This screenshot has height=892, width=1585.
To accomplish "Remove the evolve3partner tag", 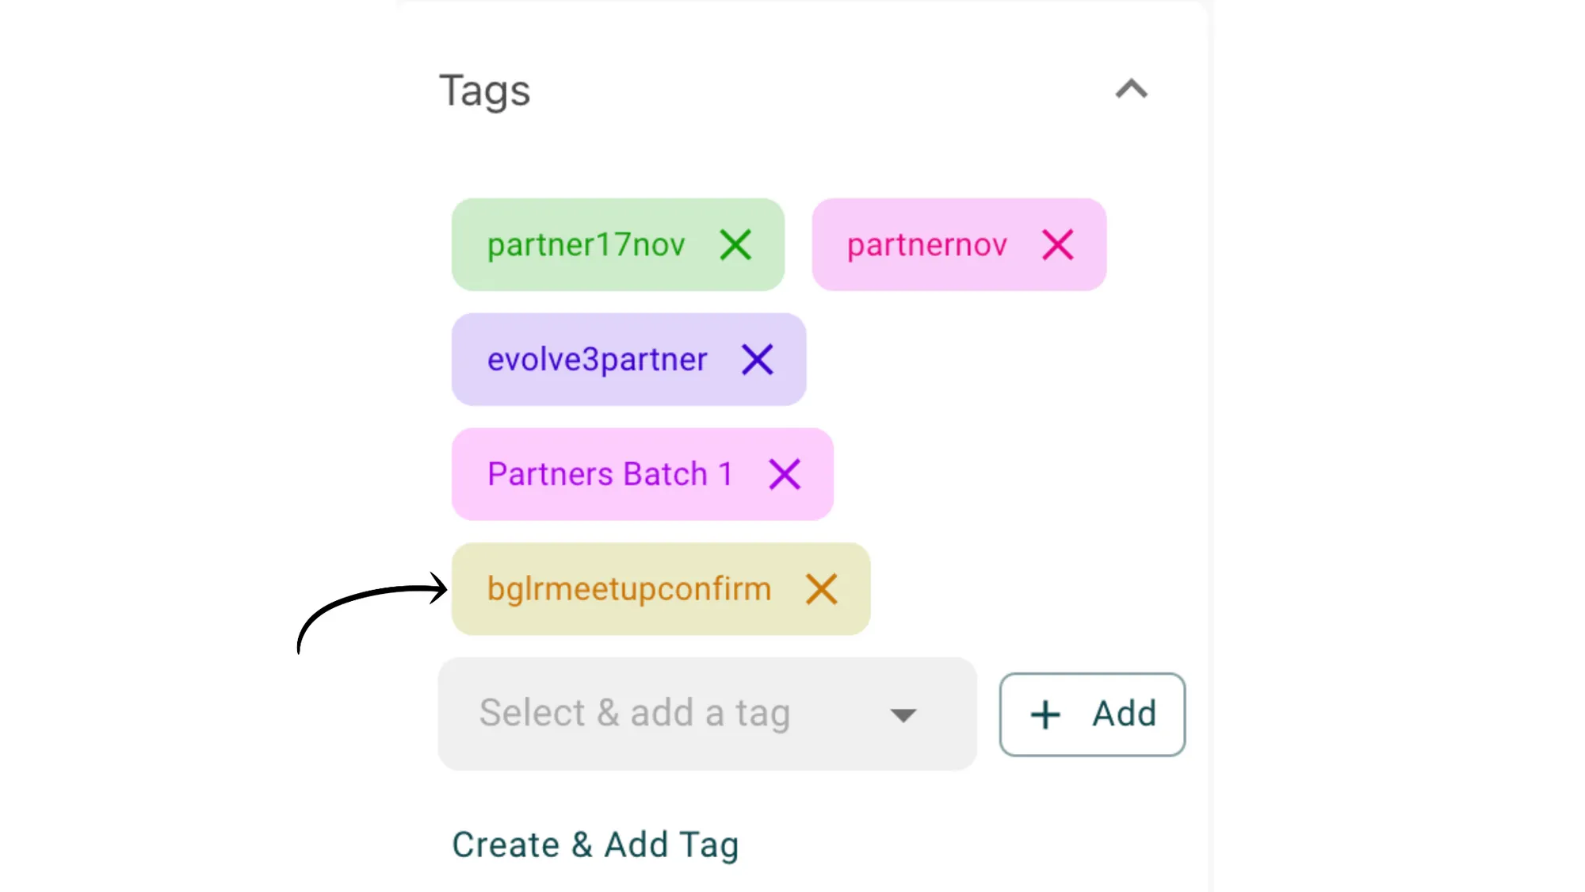I will [757, 359].
